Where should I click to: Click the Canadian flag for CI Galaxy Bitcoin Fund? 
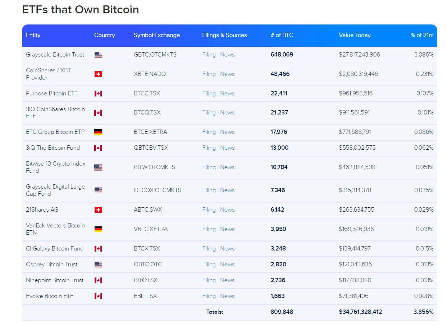pyautogui.click(x=98, y=249)
